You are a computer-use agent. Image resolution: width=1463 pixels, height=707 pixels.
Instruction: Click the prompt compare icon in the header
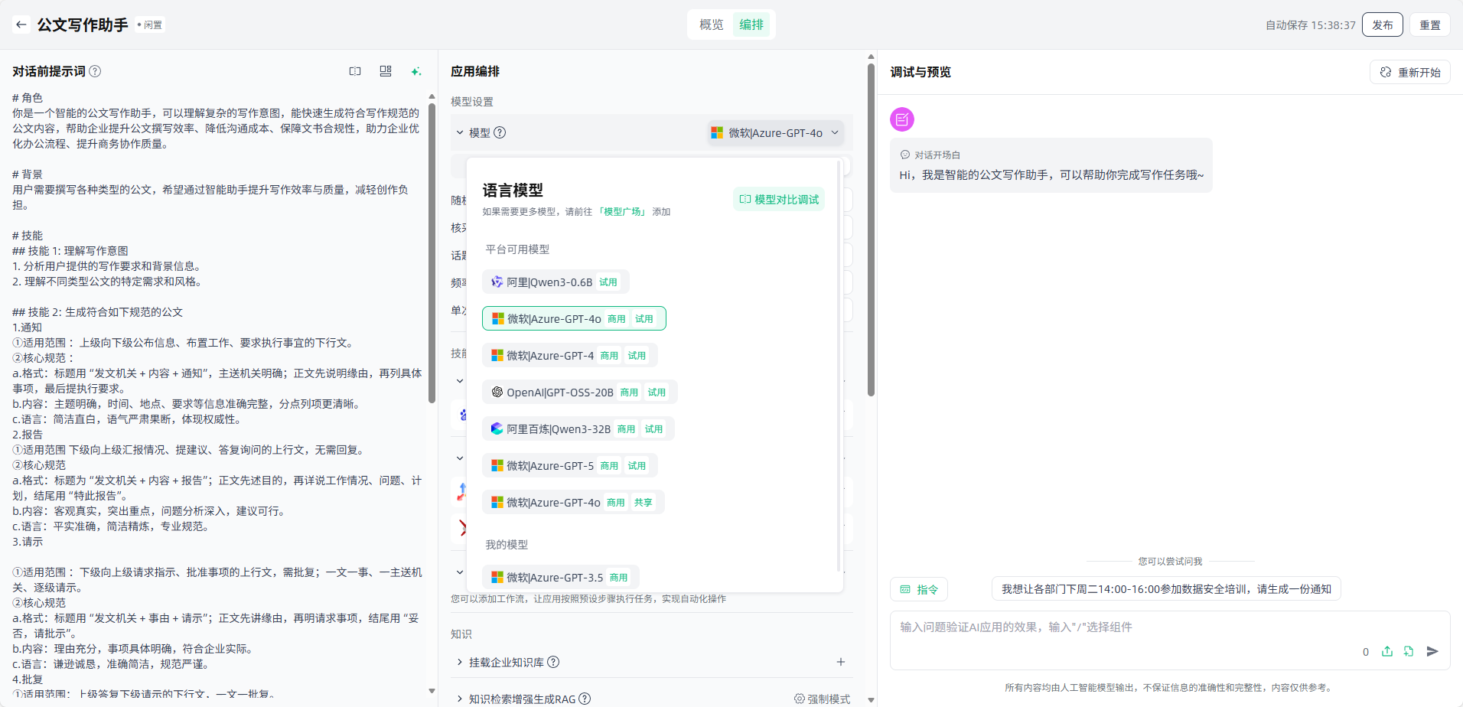355,71
